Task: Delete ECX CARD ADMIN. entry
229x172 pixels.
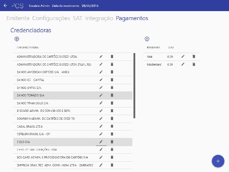Action: tap(112, 157)
